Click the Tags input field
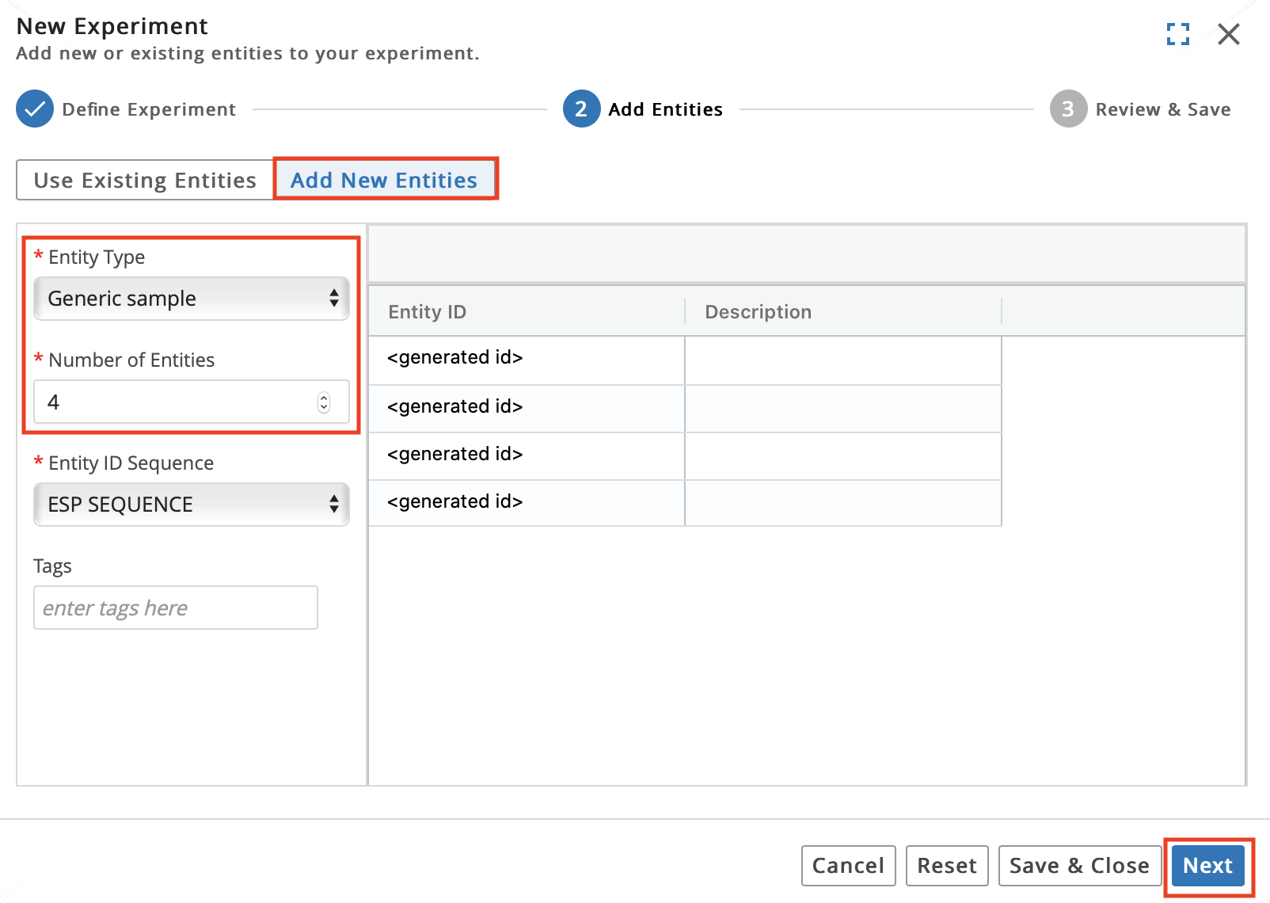This screenshot has width=1270, height=903. click(176, 608)
